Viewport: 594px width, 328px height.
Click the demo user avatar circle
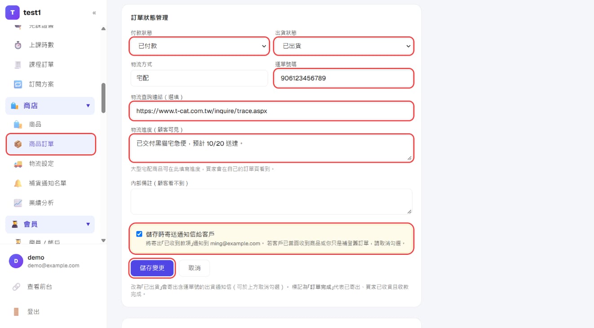[16, 261]
